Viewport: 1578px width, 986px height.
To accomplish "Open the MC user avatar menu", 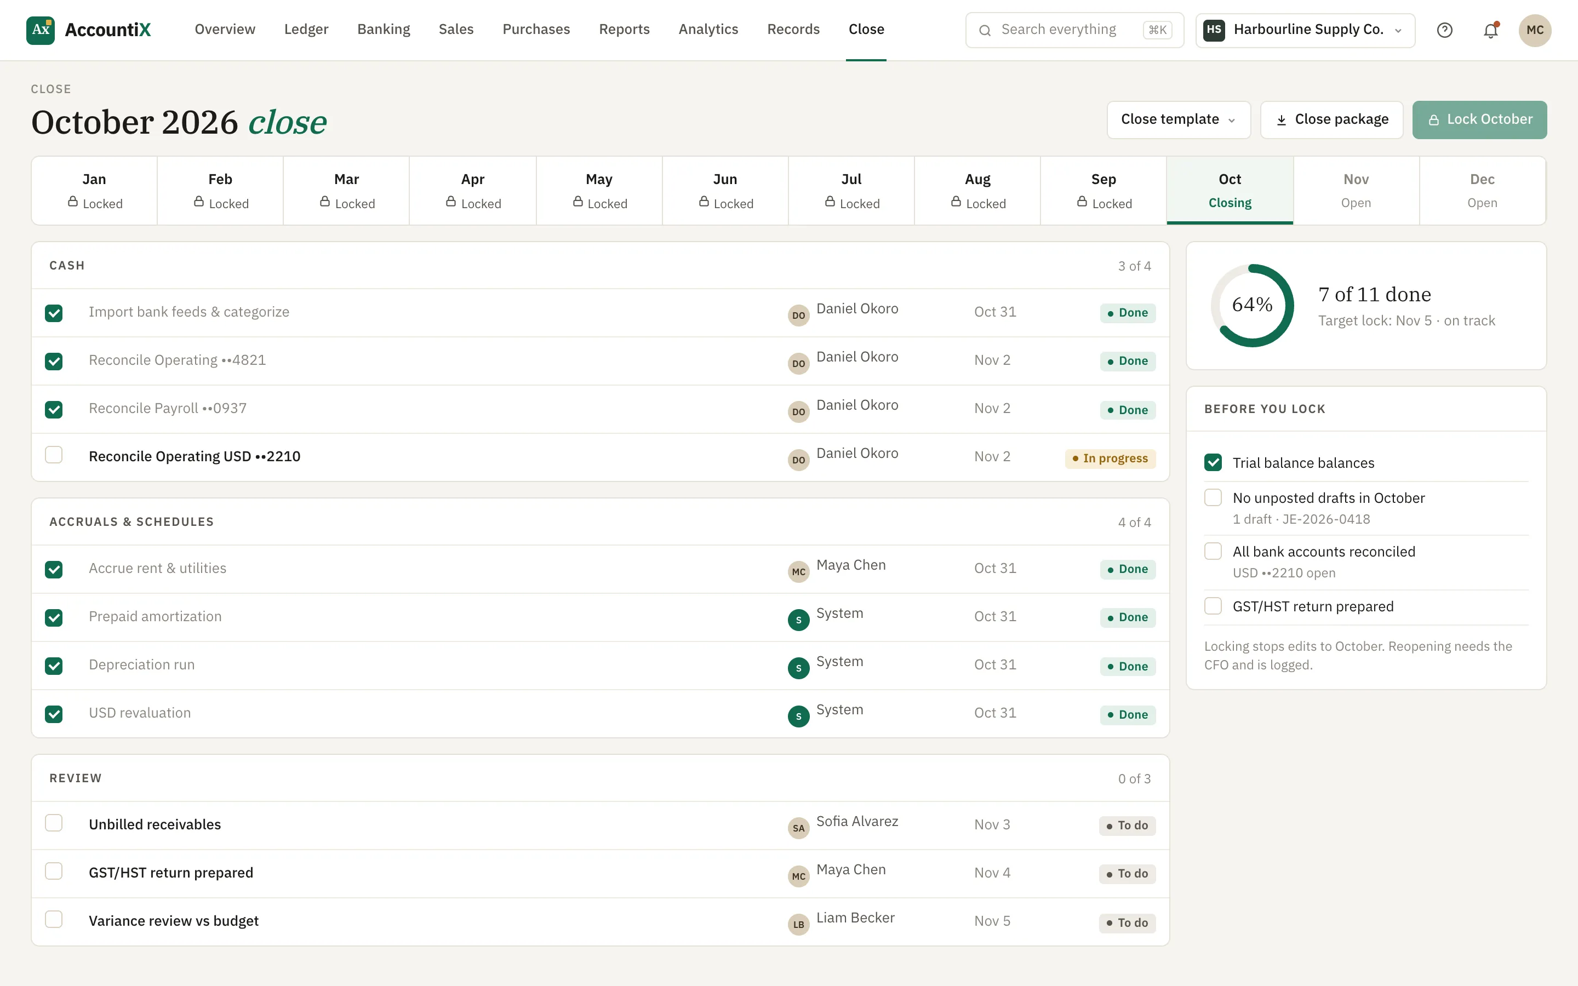I will pyautogui.click(x=1534, y=30).
